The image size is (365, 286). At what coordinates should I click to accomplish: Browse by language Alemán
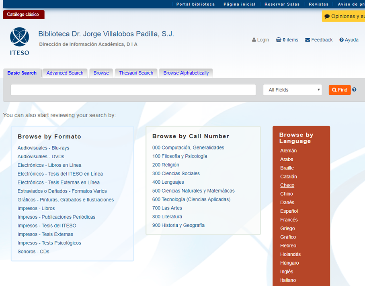tap(288, 151)
